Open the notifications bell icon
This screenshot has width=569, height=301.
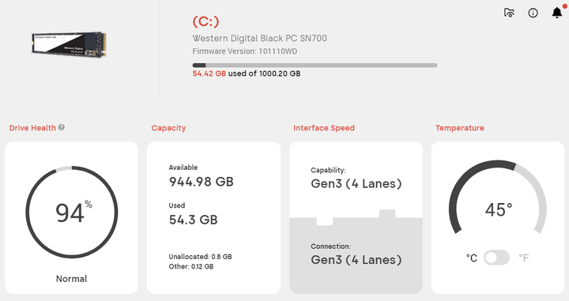coord(557,13)
